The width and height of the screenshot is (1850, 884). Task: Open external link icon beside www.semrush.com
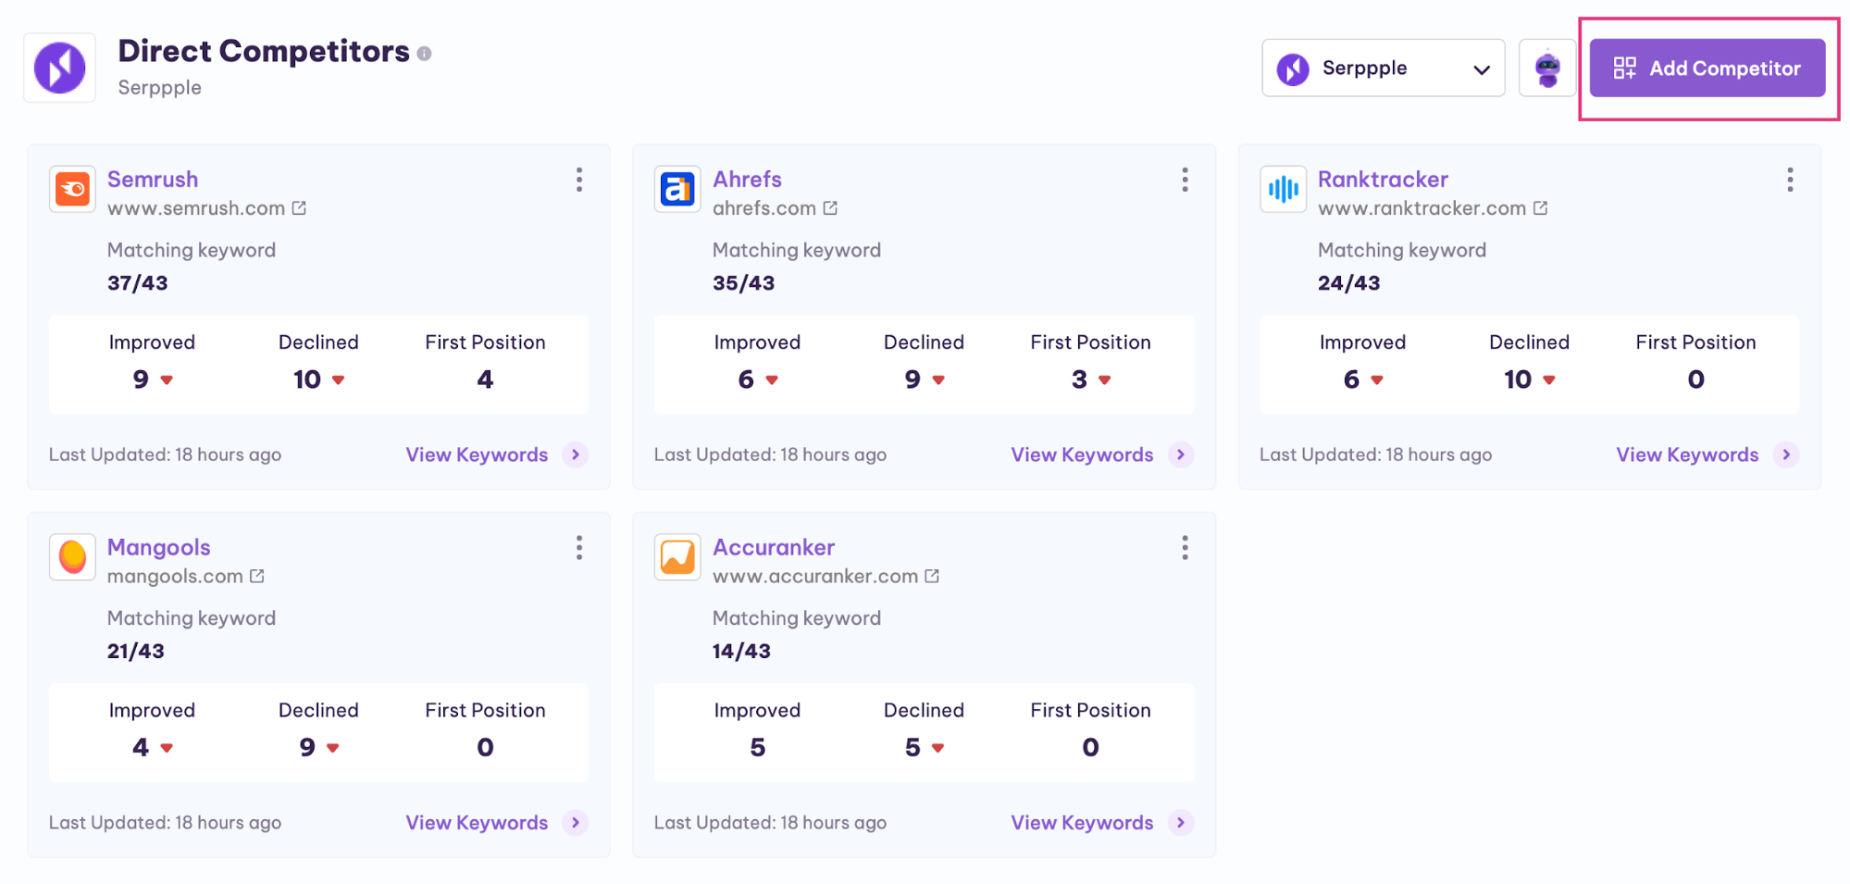click(299, 208)
